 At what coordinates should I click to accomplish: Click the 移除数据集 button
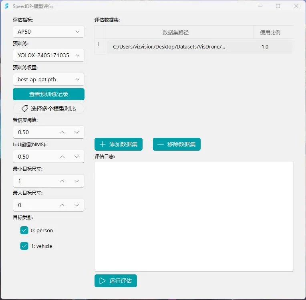(x=177, y=144)
